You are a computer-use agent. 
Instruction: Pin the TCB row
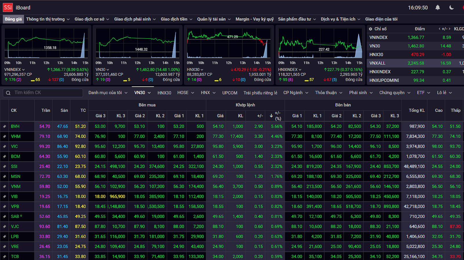coord(4,257)
